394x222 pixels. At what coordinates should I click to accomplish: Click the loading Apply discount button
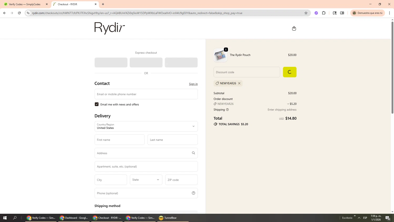tap(289, 72)
